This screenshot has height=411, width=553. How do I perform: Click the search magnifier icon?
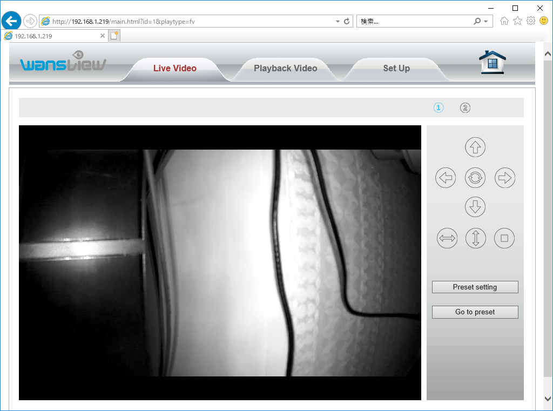point(477,21)
